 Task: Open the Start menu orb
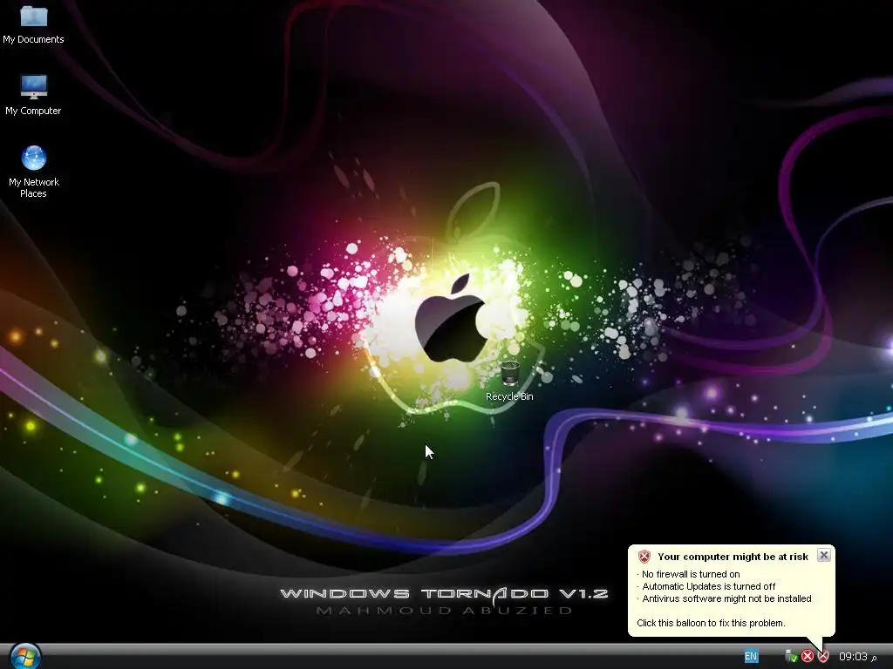25,657
